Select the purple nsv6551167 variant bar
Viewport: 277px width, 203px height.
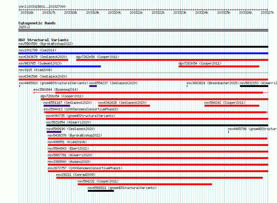click(57, 106)
